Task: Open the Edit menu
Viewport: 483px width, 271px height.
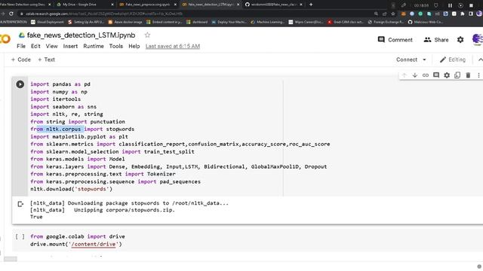Action: click(35, 46)
